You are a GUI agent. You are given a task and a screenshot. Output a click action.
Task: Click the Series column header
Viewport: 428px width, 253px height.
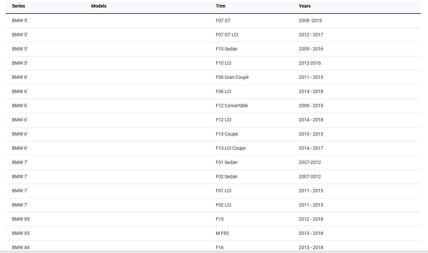(x=18, y=6)
